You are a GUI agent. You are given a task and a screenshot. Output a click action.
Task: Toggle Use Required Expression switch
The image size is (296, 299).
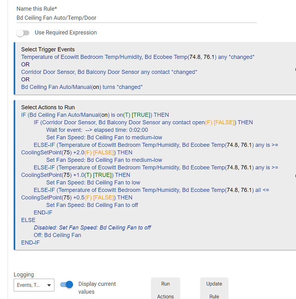23,33
